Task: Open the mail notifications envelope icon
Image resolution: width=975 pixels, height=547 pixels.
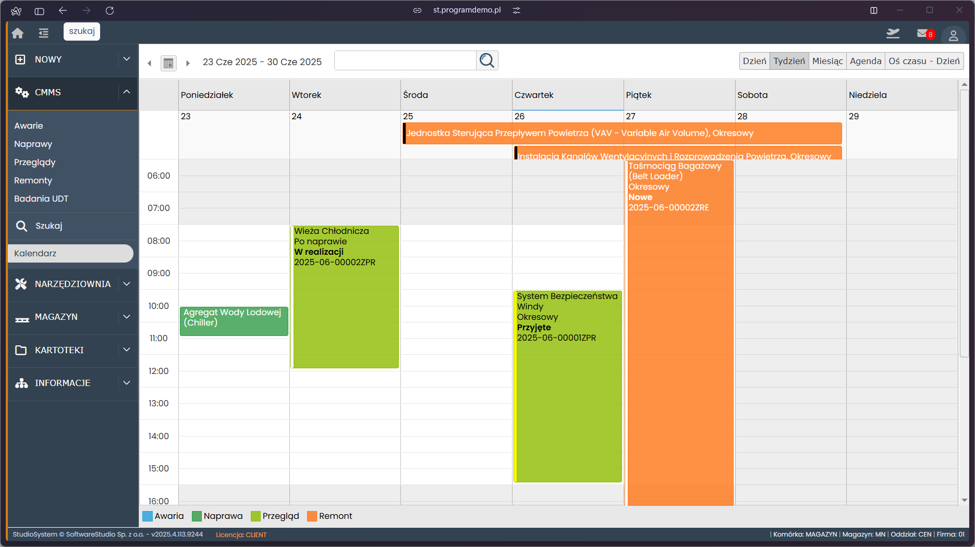Action: [922, 33]
